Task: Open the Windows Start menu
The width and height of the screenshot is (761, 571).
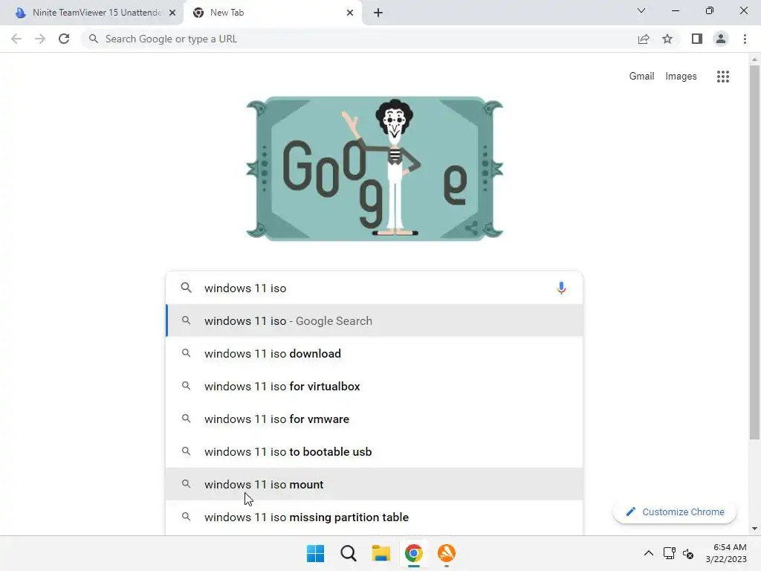Action: (315, 553)
